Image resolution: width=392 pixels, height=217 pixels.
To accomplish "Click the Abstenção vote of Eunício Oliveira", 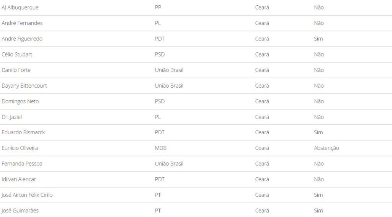I will tap(326, 148).
